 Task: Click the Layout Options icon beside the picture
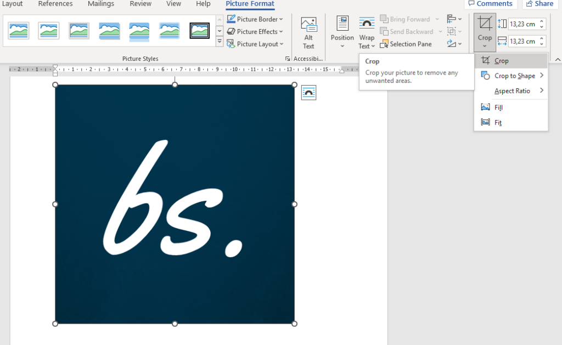[308, 93]
